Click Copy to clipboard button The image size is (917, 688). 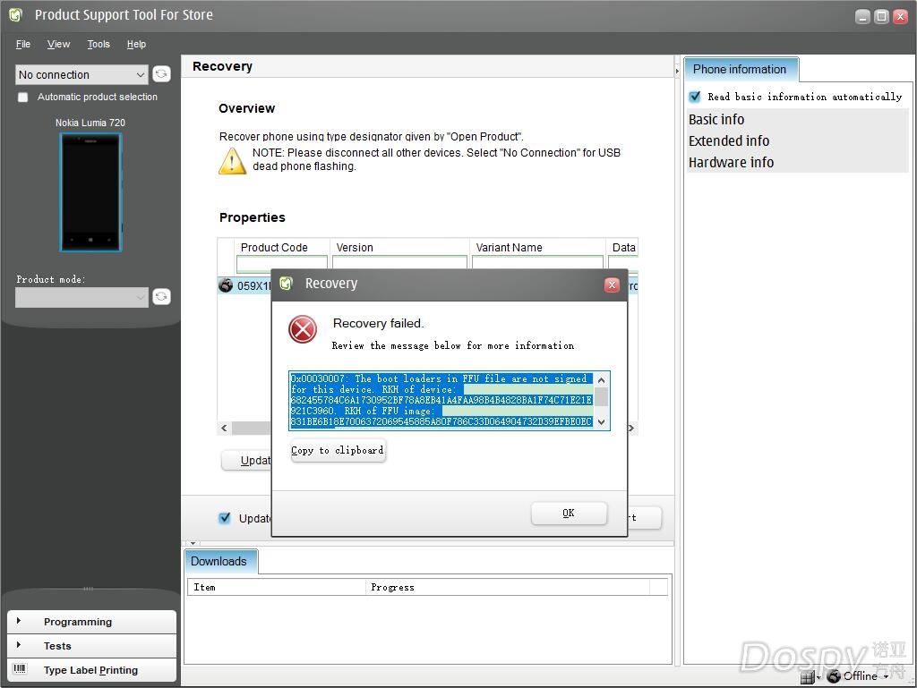pos(338,450)
